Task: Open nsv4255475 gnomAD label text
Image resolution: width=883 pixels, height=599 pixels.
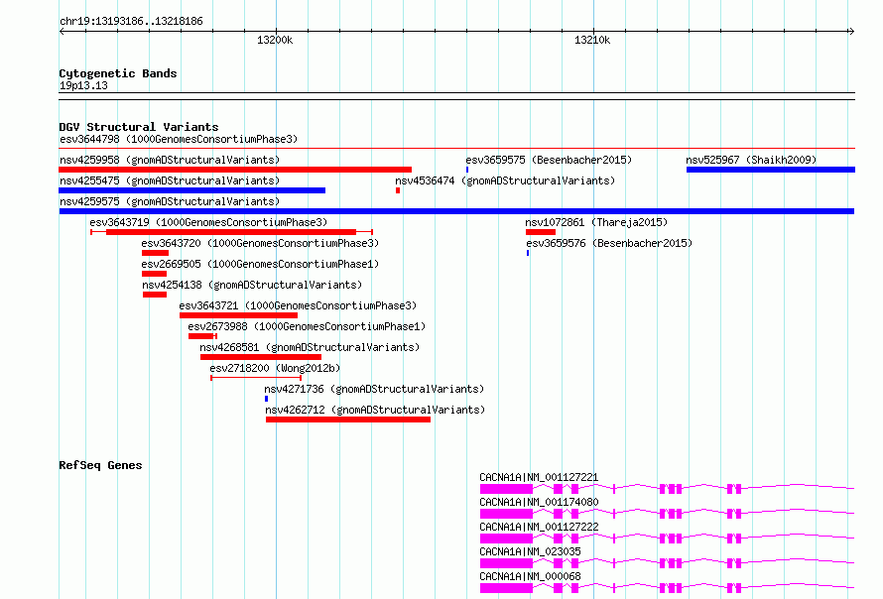Action: tap(170, 180)
